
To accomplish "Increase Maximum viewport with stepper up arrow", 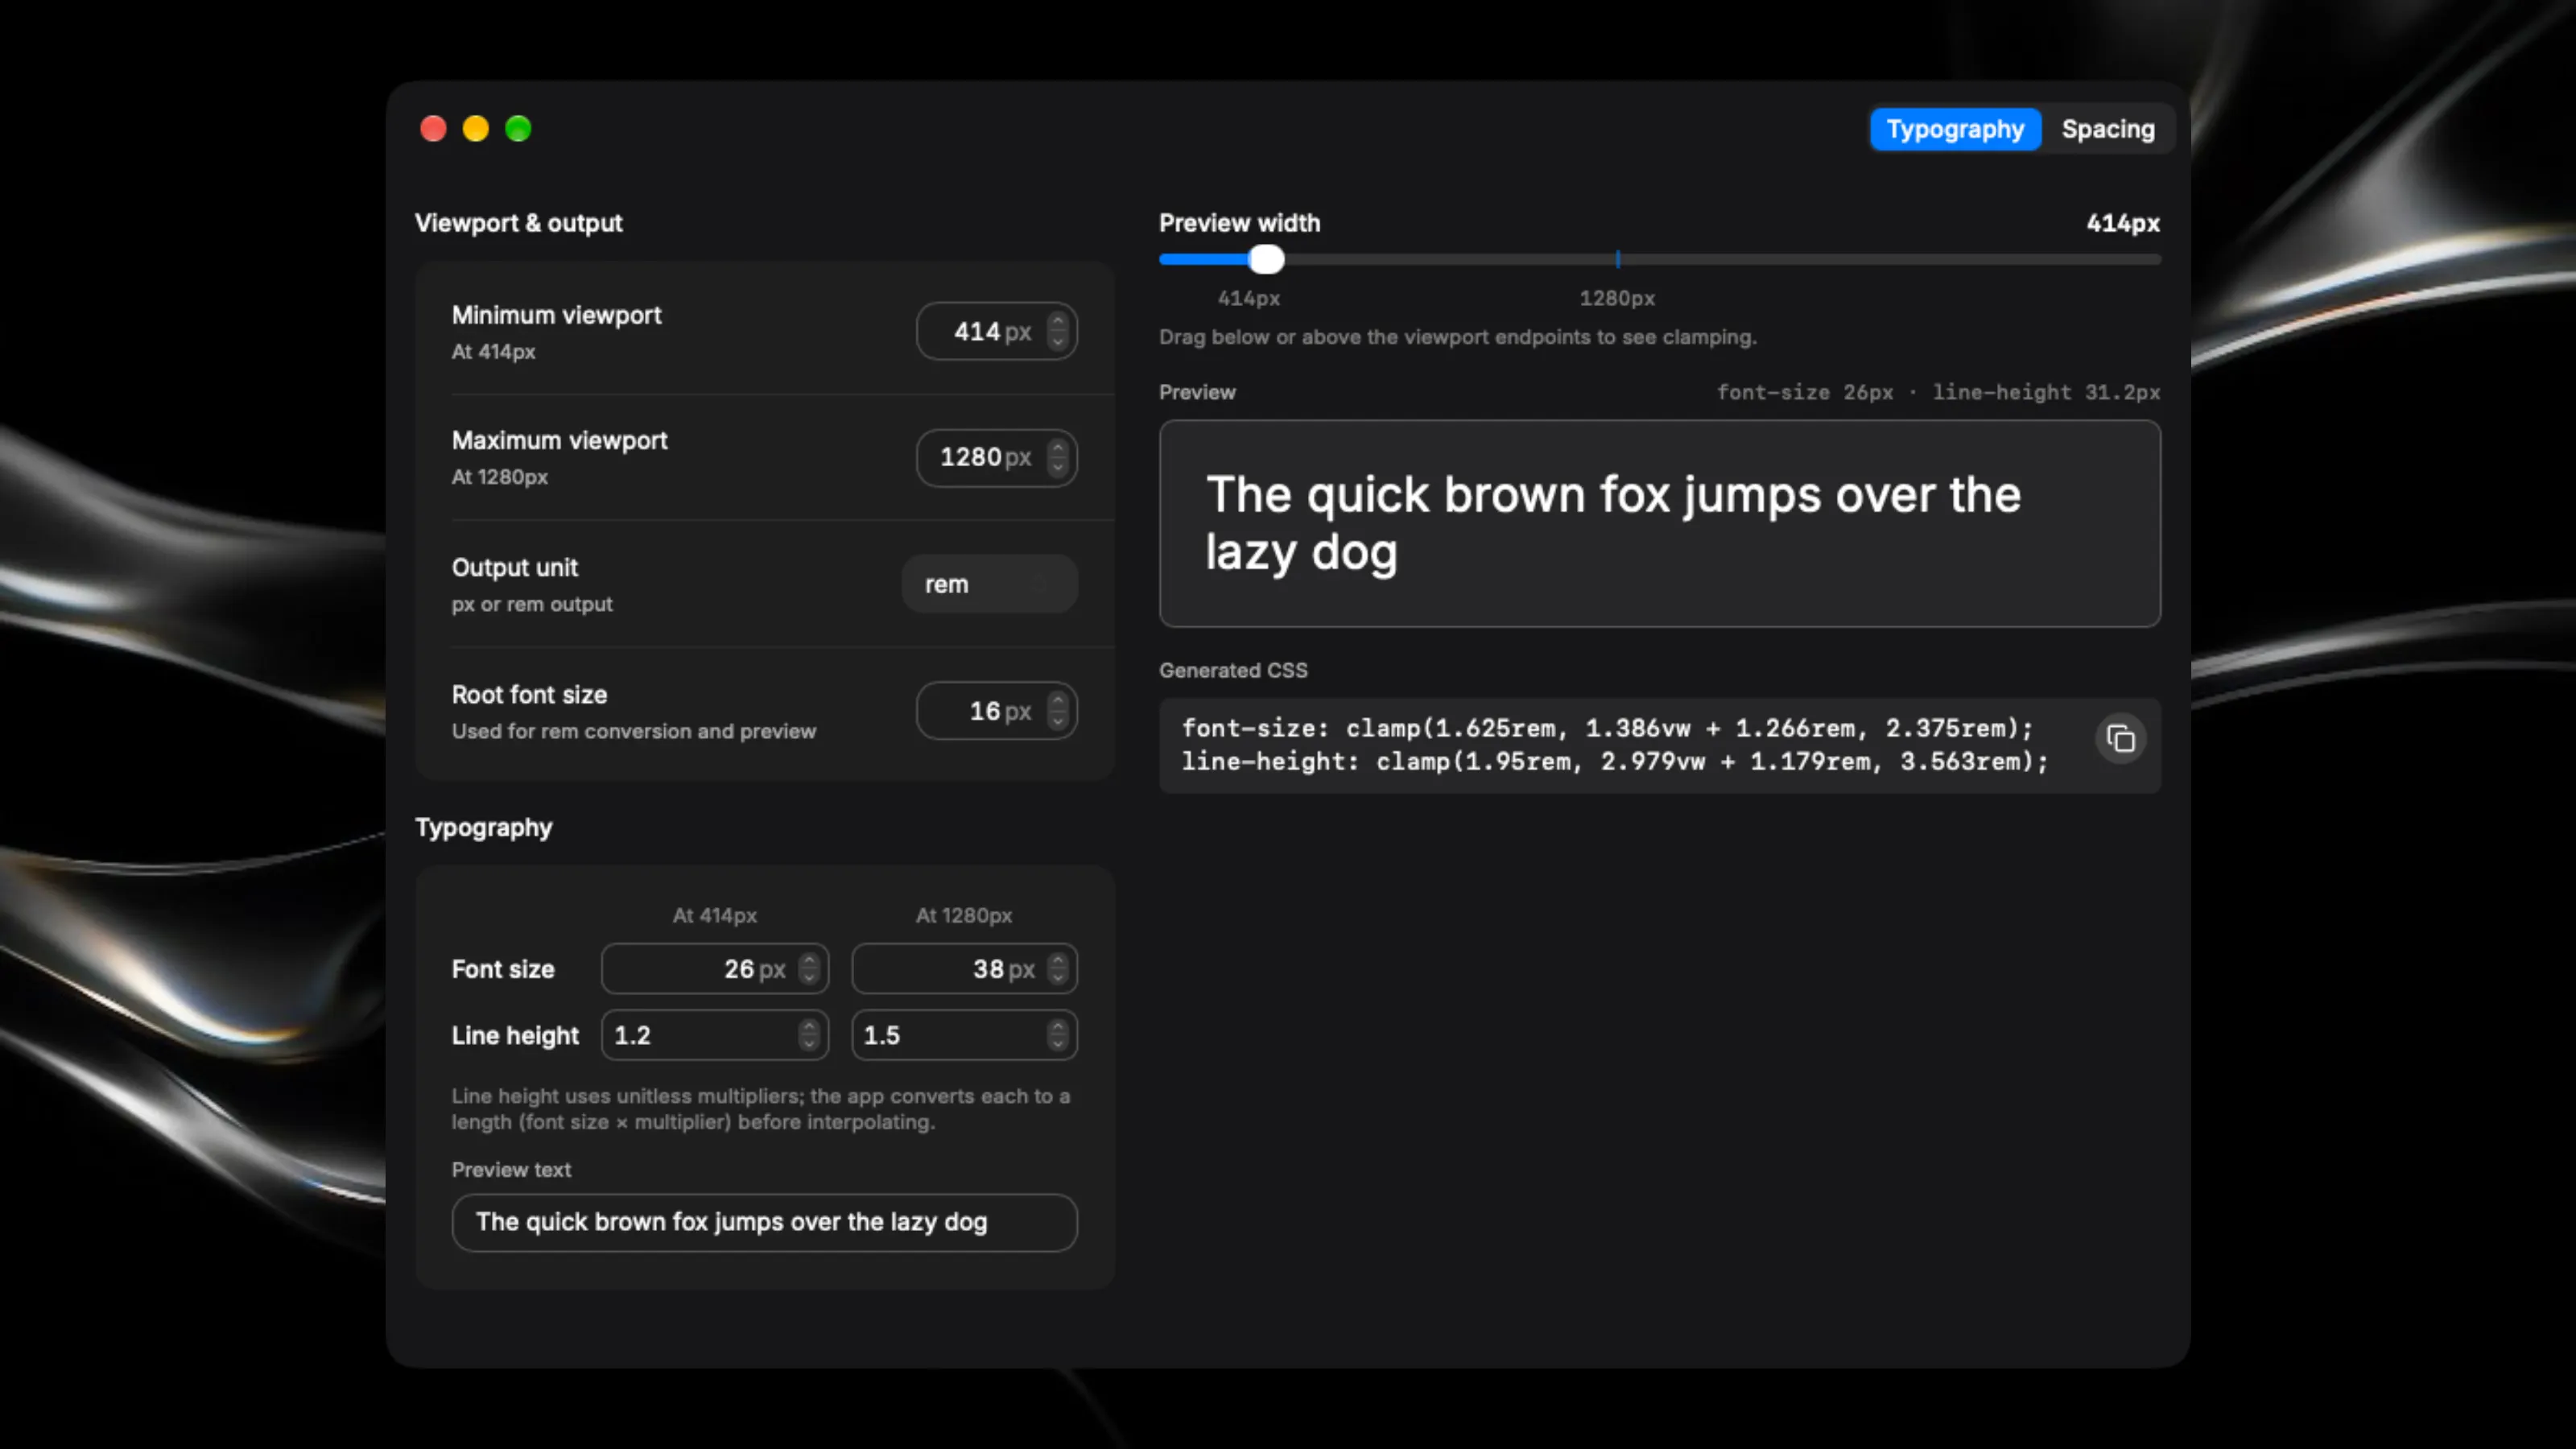I will [x=1058, y=448].
